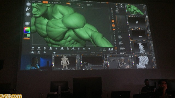The height and width of the screenshot is (98, 175).
Task: Toggle the orange Zadd button
Action: 68,3
